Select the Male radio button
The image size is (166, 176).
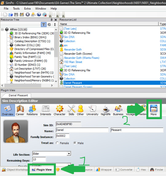tap(75, 143)
